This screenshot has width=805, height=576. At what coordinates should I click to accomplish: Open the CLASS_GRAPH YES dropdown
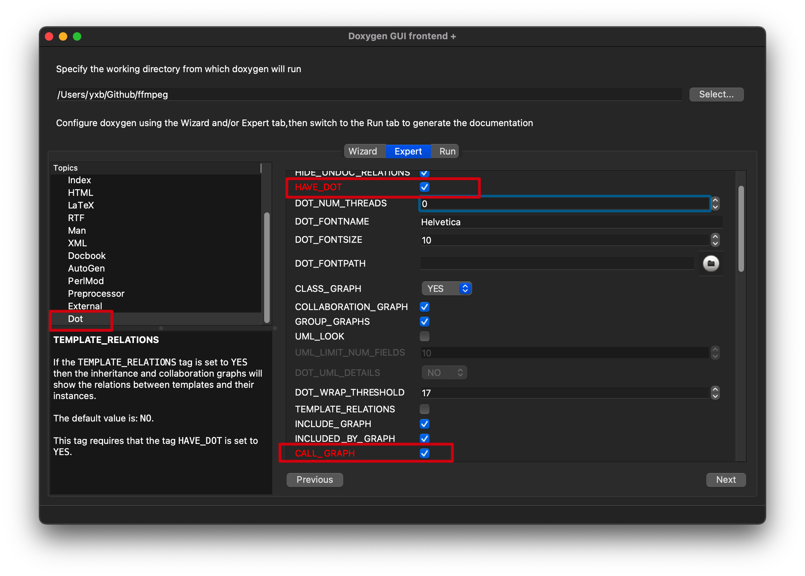pos(447,289)
